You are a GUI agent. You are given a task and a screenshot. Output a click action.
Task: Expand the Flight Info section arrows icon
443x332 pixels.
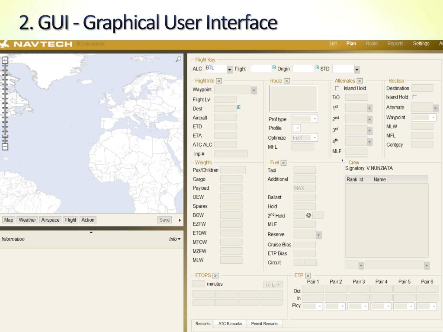point(218,81)
